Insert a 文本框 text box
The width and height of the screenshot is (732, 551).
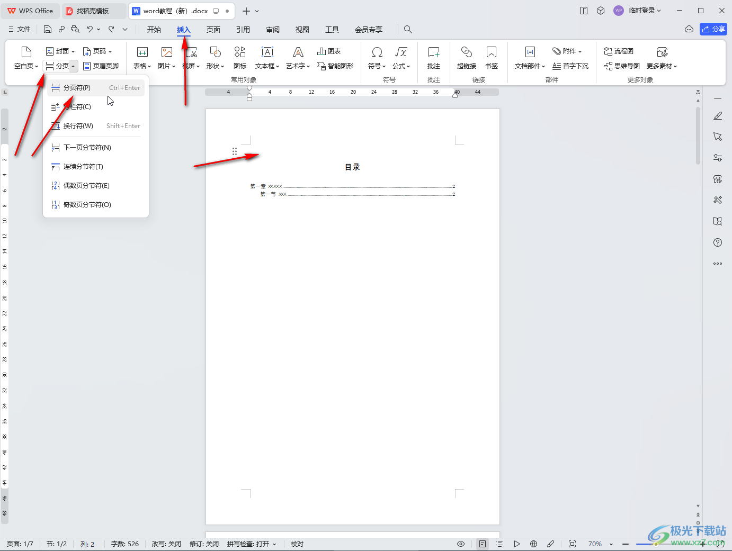pos(267,52)
